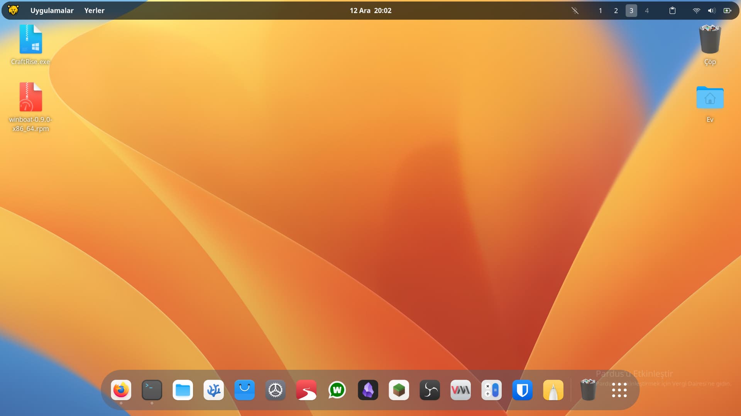This screenshot has height=416, width=741.
Task: Launch the Minecraft grass block icon
Action: pyautogui.click(x=399, y=390)
